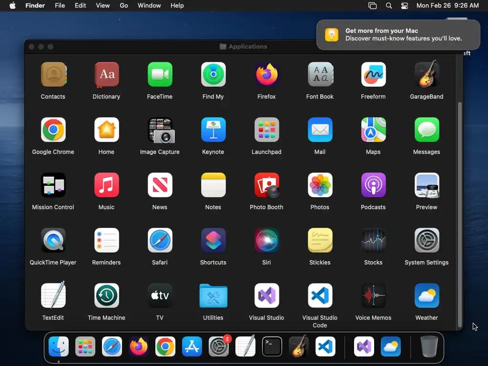The width and height of the screenshot is (488, 366).
Task: Open the Finder menu in menu bar
Action: coord(35,5)
